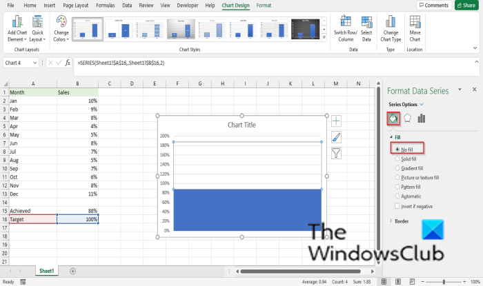The image size is (483, 286).
Task: Click formula bar enter checkmark icon
Action: (59, 63)
